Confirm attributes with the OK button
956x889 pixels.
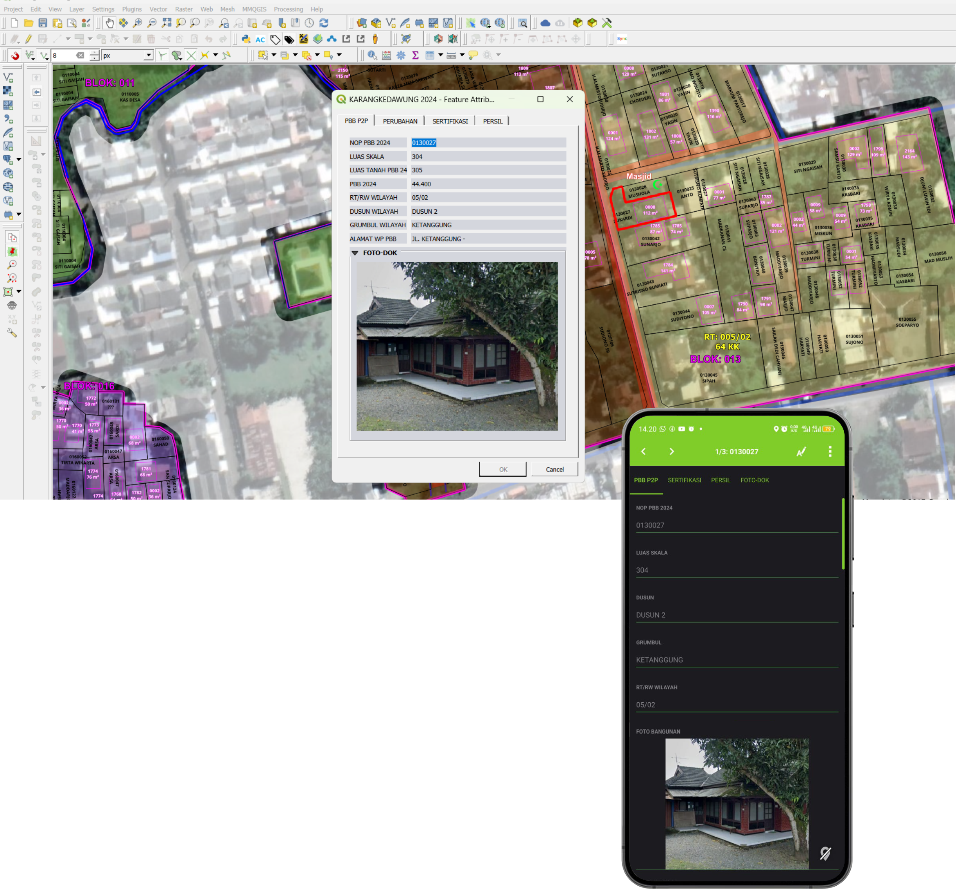503,469
